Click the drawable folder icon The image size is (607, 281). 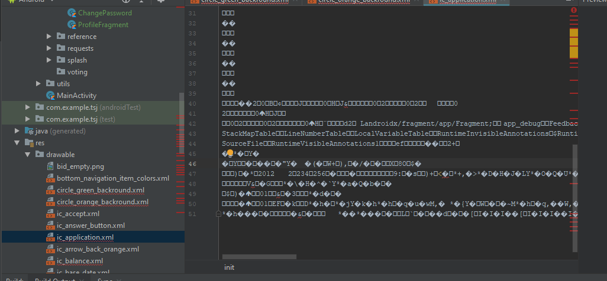coord(40,154)
